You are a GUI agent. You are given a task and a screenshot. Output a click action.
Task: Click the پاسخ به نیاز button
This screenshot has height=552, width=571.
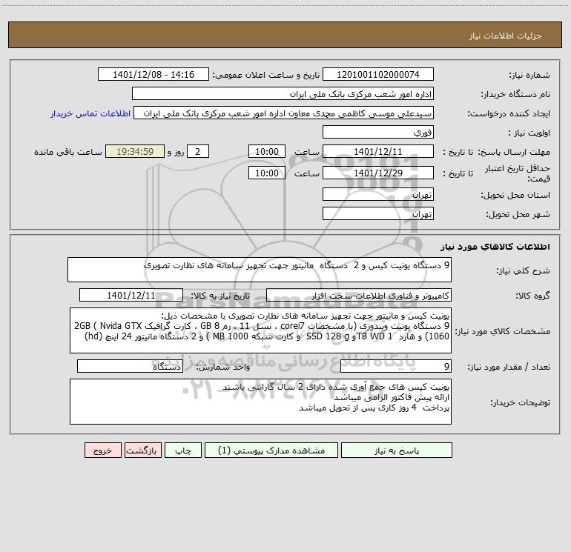397,450
